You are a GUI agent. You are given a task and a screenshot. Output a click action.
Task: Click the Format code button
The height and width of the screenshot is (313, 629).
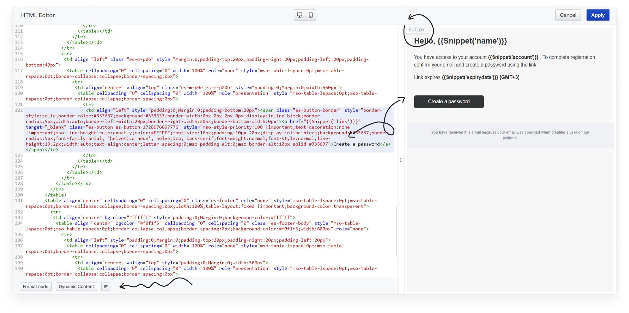36,287
